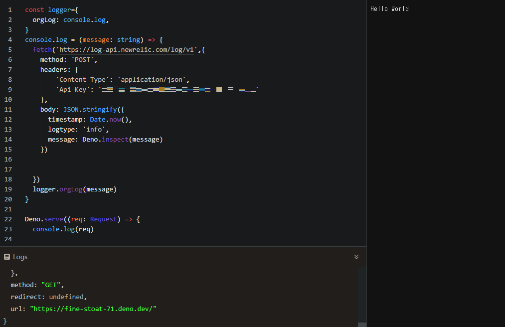The width and height of the screenshot is (505, 327).
Task: Collapse the Logs panel with double chevron
Action: 356,257
